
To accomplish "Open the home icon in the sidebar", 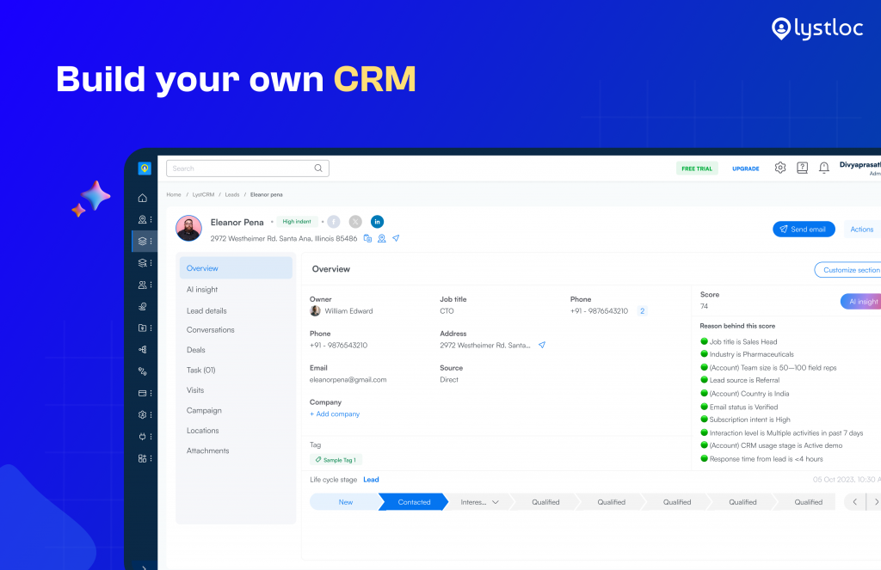I will pos(143,198).
